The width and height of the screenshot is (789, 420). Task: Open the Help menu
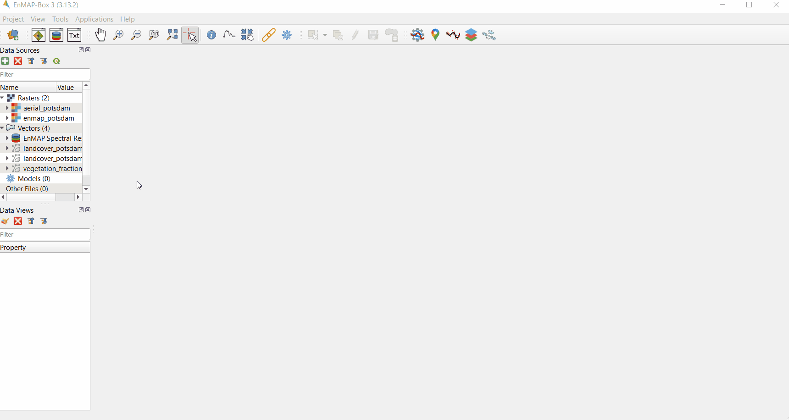(x=128, y=19)
